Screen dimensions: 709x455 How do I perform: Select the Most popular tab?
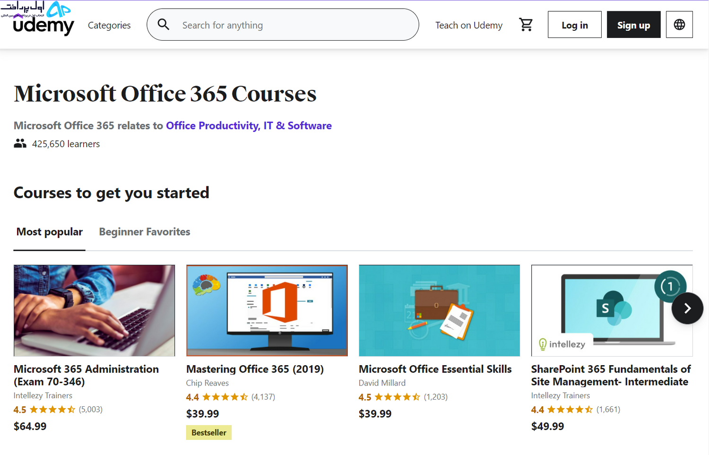click(50, 232)
